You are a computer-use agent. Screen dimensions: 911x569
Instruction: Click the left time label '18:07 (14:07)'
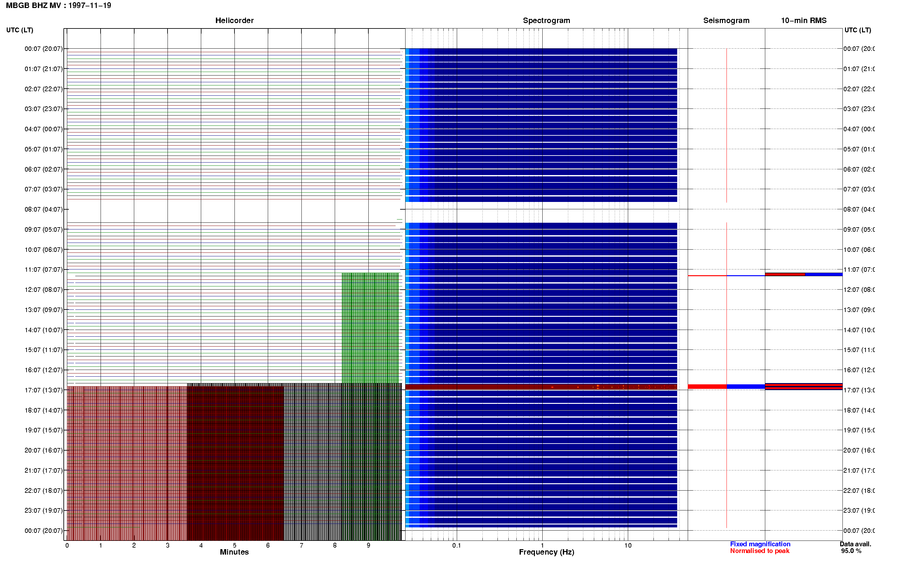[x=44, y=410]
